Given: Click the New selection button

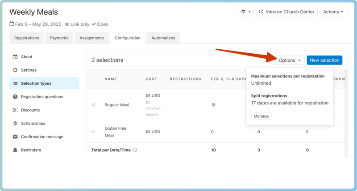Looking at the screenshot, I should (x=324, y=60).
